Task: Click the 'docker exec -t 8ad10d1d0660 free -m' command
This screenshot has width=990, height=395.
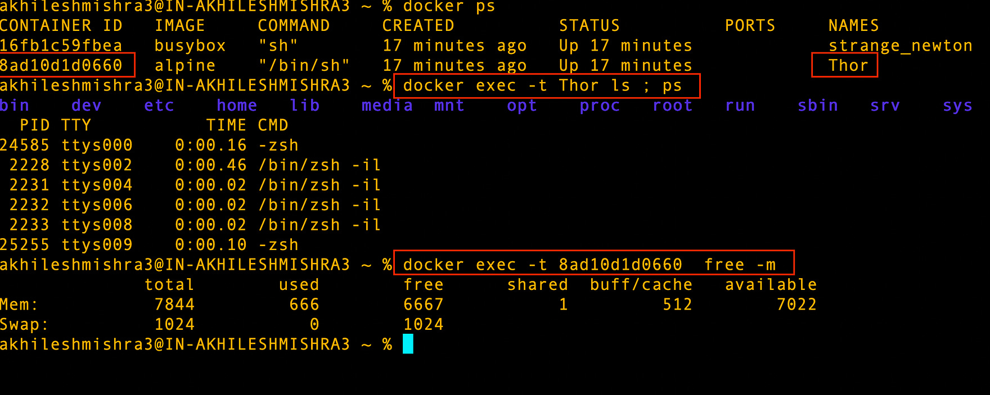Action: [x=589, y=265]
